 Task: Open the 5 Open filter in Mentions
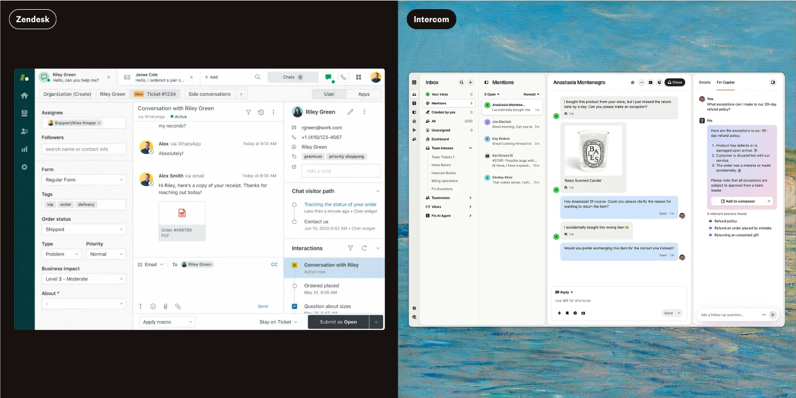492,94
